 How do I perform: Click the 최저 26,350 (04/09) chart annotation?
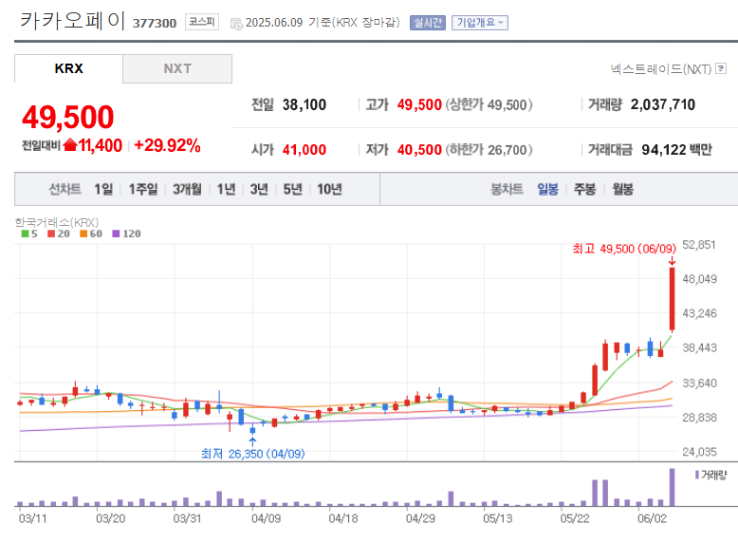tap(253, 454)
